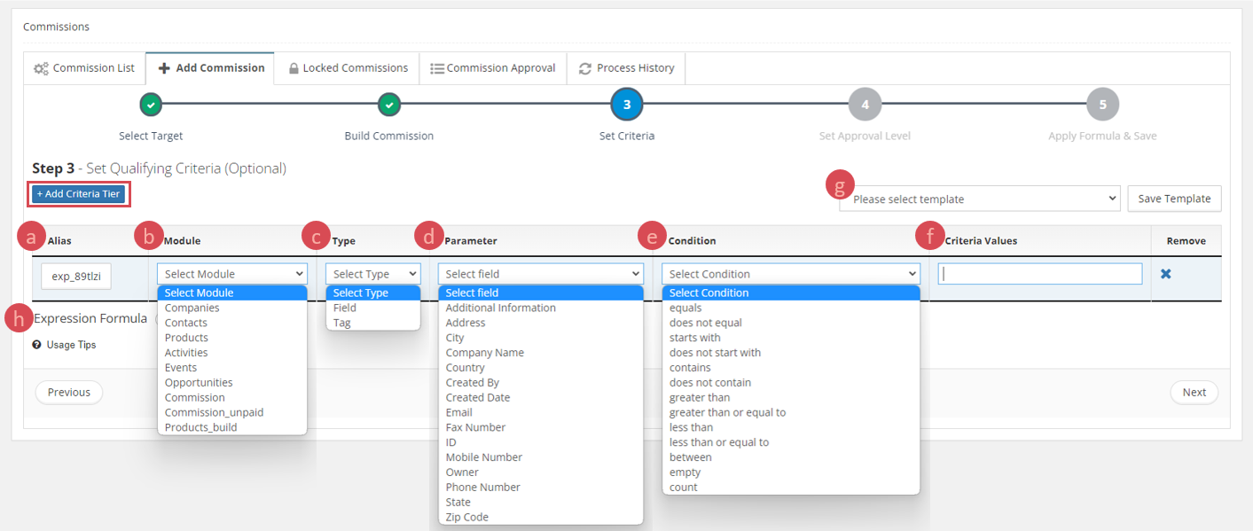
Task: Pick Company Name from the Parameter list
Action: 484,353
